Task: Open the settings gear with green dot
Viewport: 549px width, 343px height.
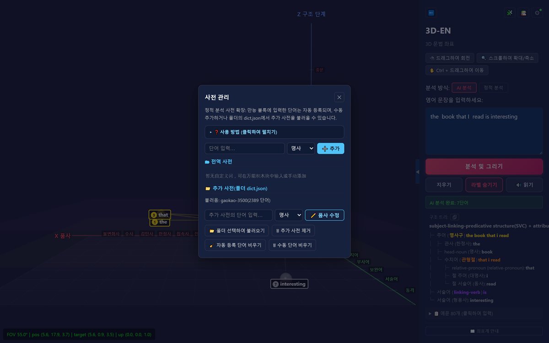Action: [538, 13]
